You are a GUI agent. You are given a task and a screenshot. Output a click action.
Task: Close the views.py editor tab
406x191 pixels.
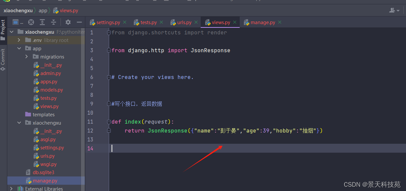[x=235, y=22]
